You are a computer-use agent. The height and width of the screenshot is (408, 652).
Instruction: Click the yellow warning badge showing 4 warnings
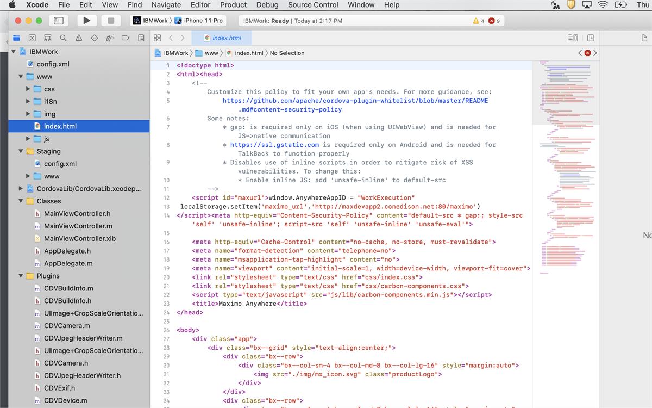tap(477, 20)
